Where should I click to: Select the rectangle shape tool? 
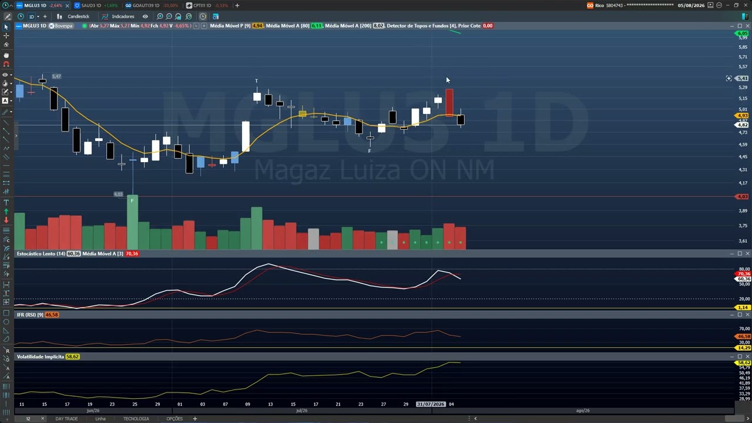click(x=6, y=313)
